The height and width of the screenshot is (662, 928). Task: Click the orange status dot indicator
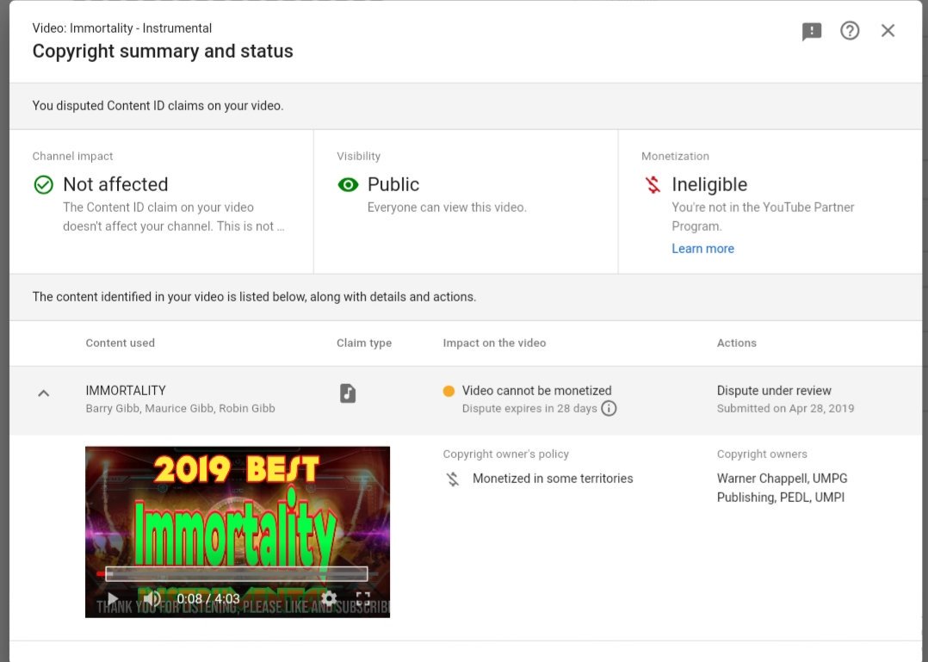click(449, 391)
